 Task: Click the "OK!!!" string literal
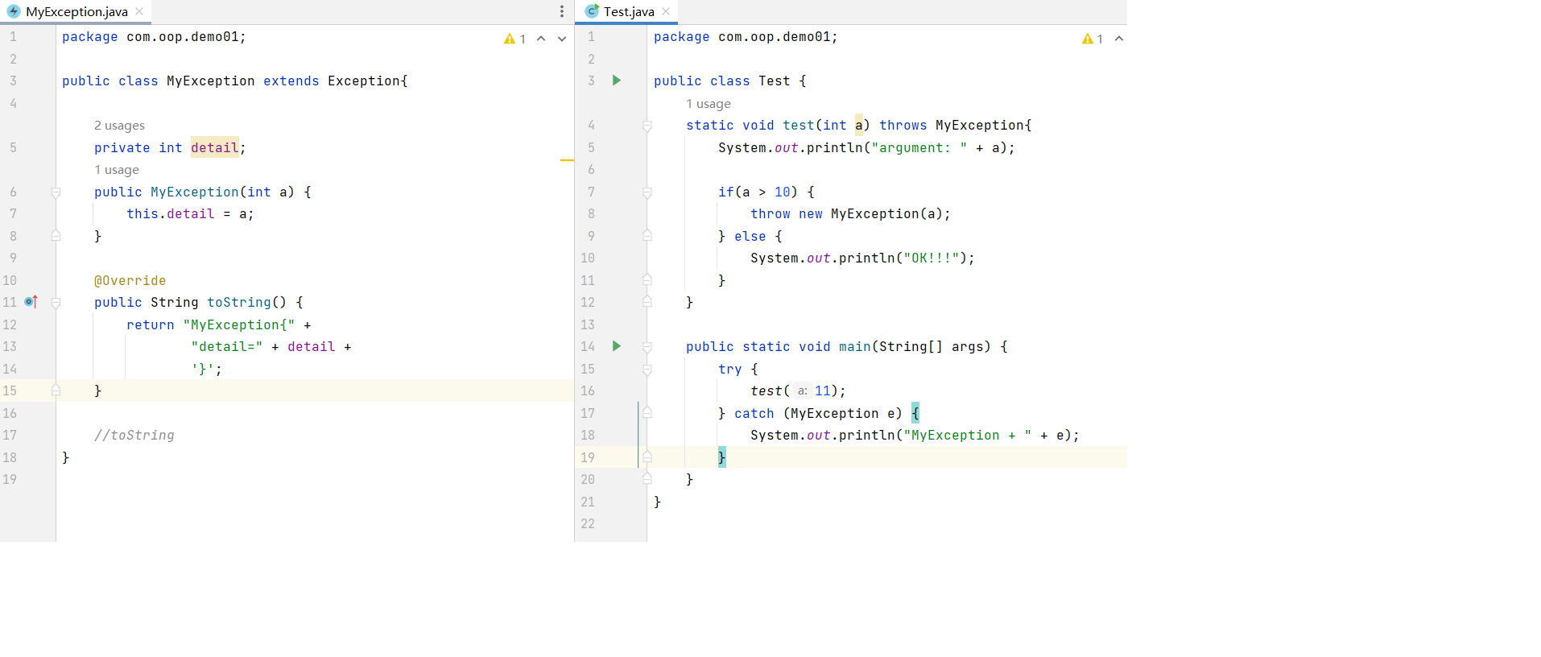(931, 258)
